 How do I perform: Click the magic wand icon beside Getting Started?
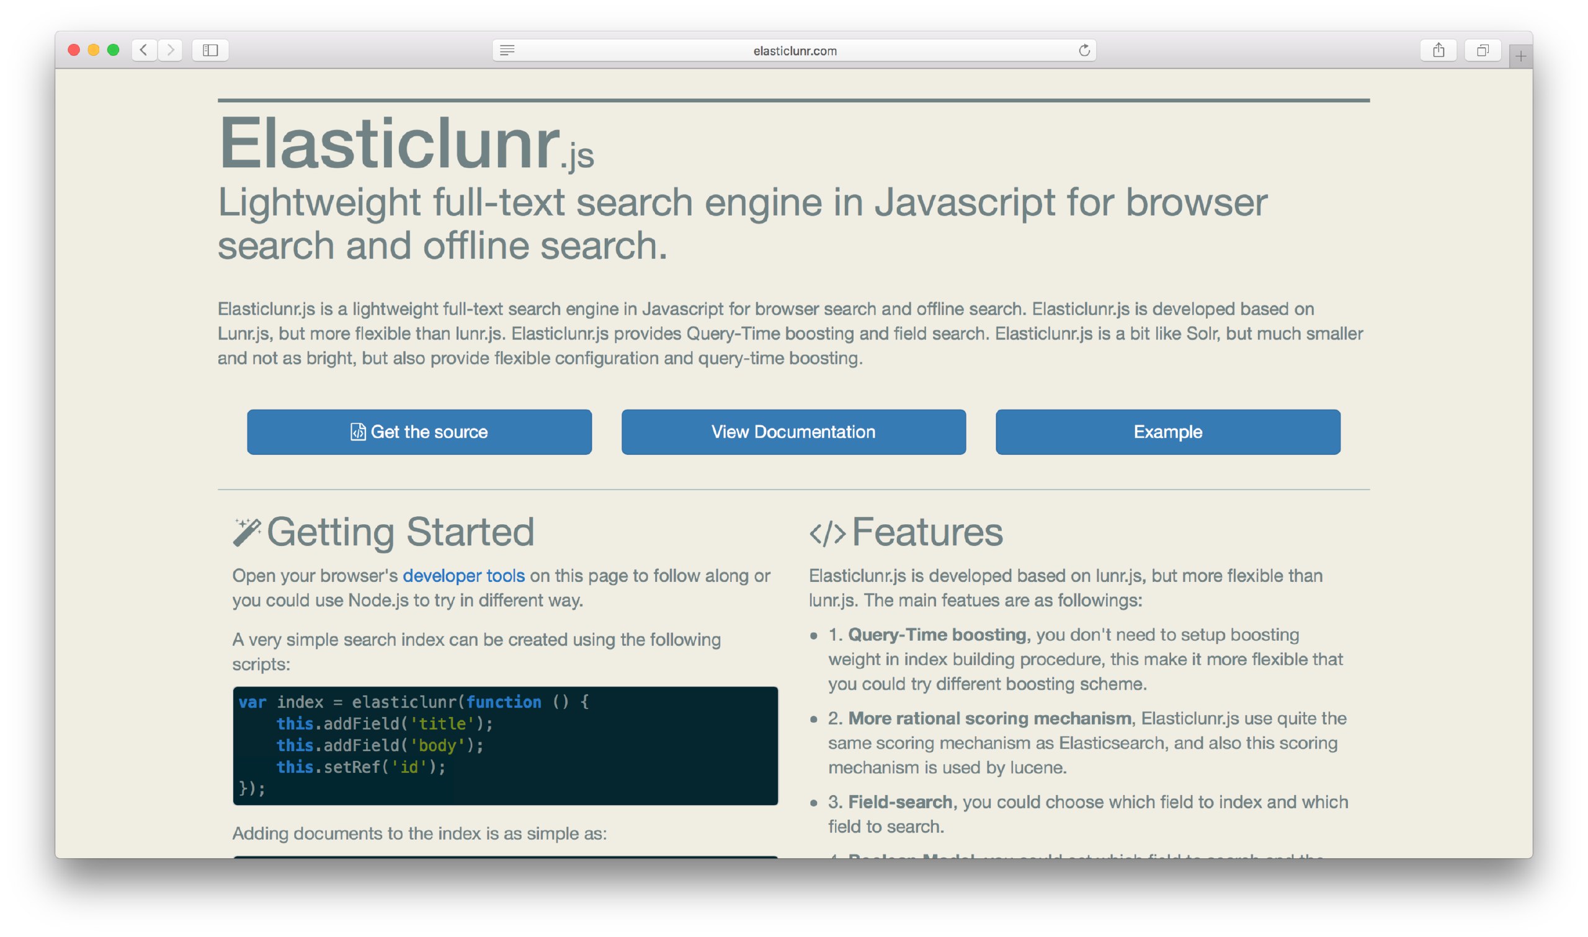pyautogui.click(x=246, y=532)
